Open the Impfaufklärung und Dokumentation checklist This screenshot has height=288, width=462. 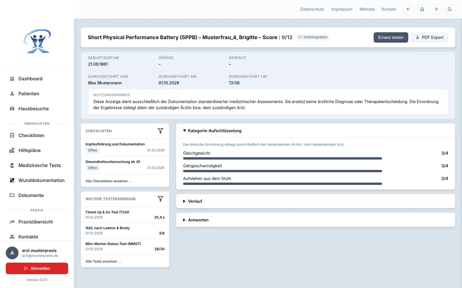125,147
